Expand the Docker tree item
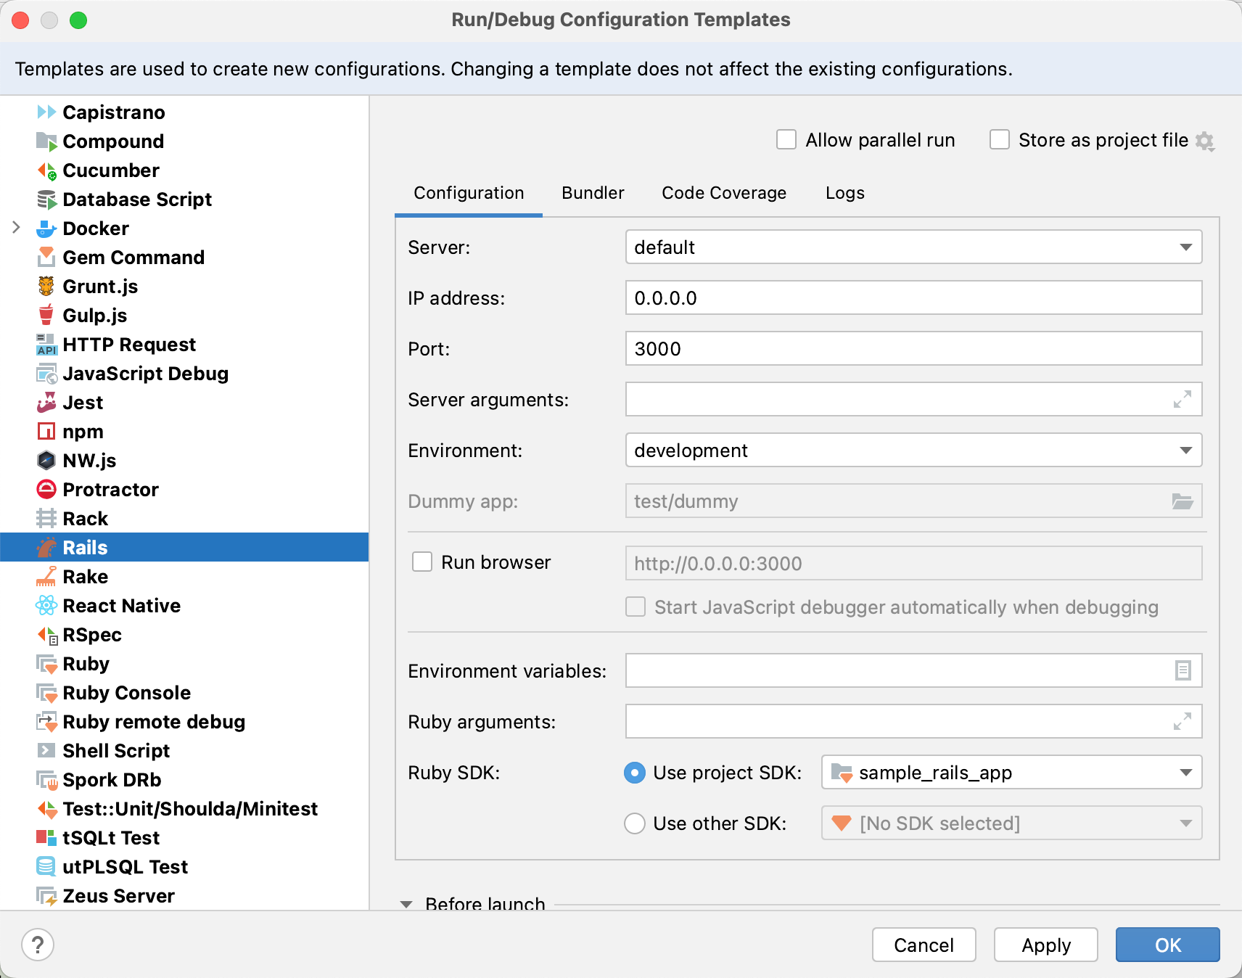This screenshot has width=1242, height=978. pos(17,228)
